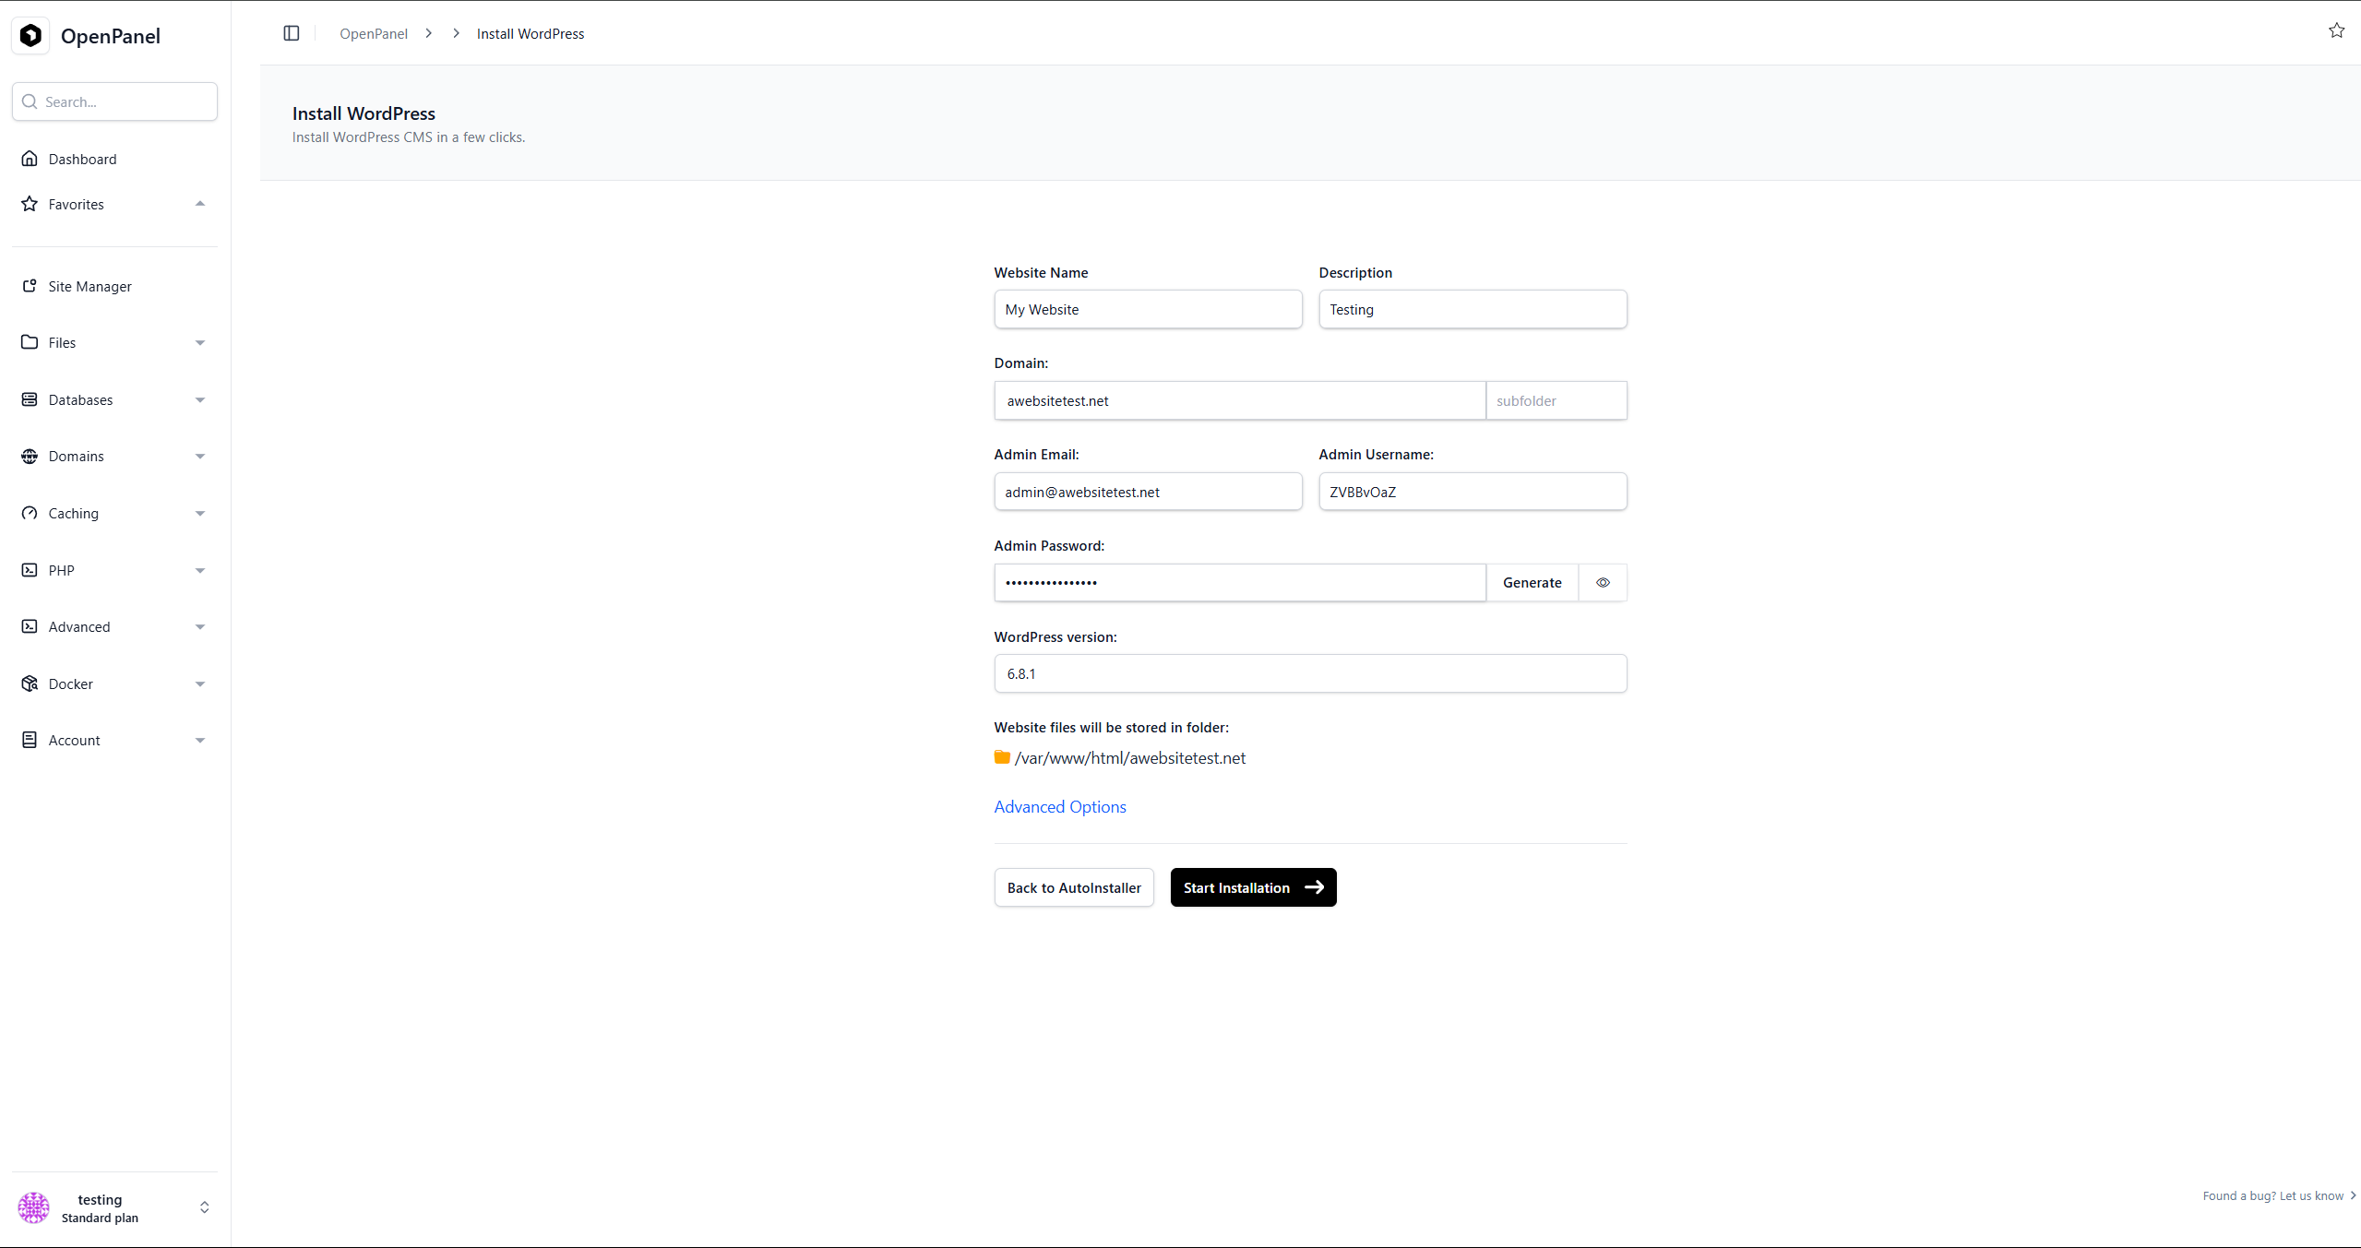Click the OpenPanel breadcrumb link

click(x=374, y=33)
